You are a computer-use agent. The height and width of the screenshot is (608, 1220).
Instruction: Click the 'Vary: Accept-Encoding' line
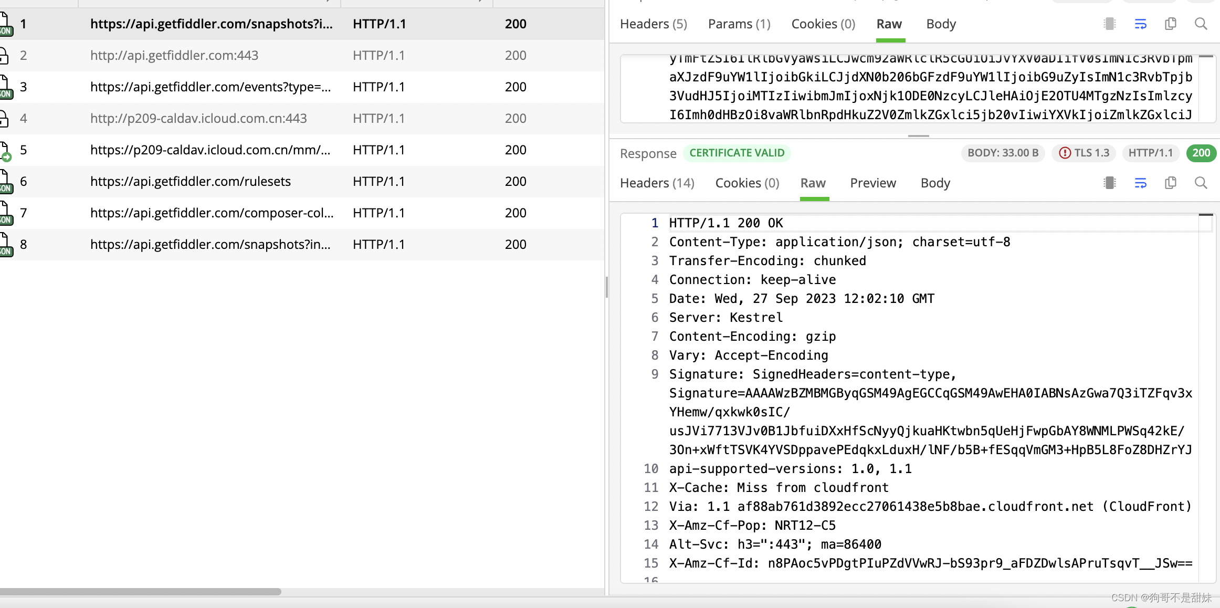pos(749,355)
